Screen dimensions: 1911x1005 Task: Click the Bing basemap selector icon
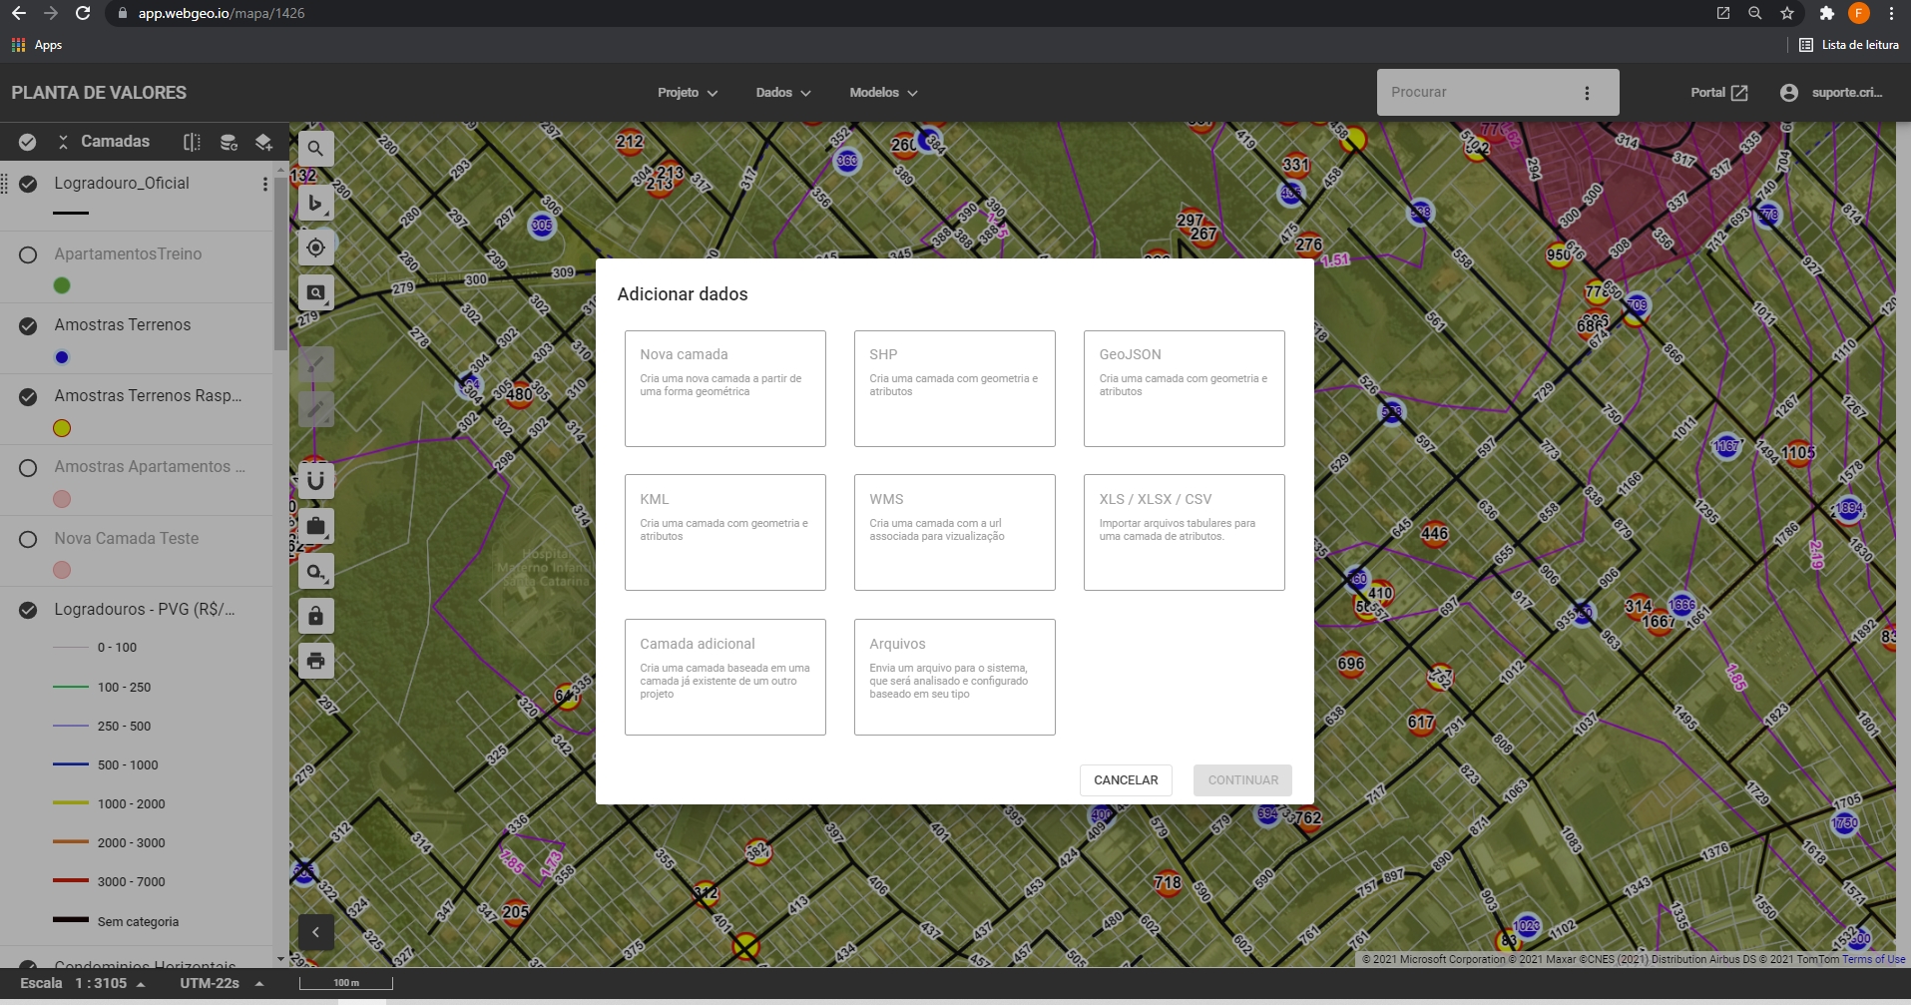point(315,203)
